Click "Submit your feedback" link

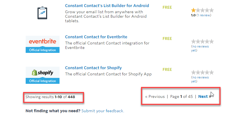pos(103,111)
